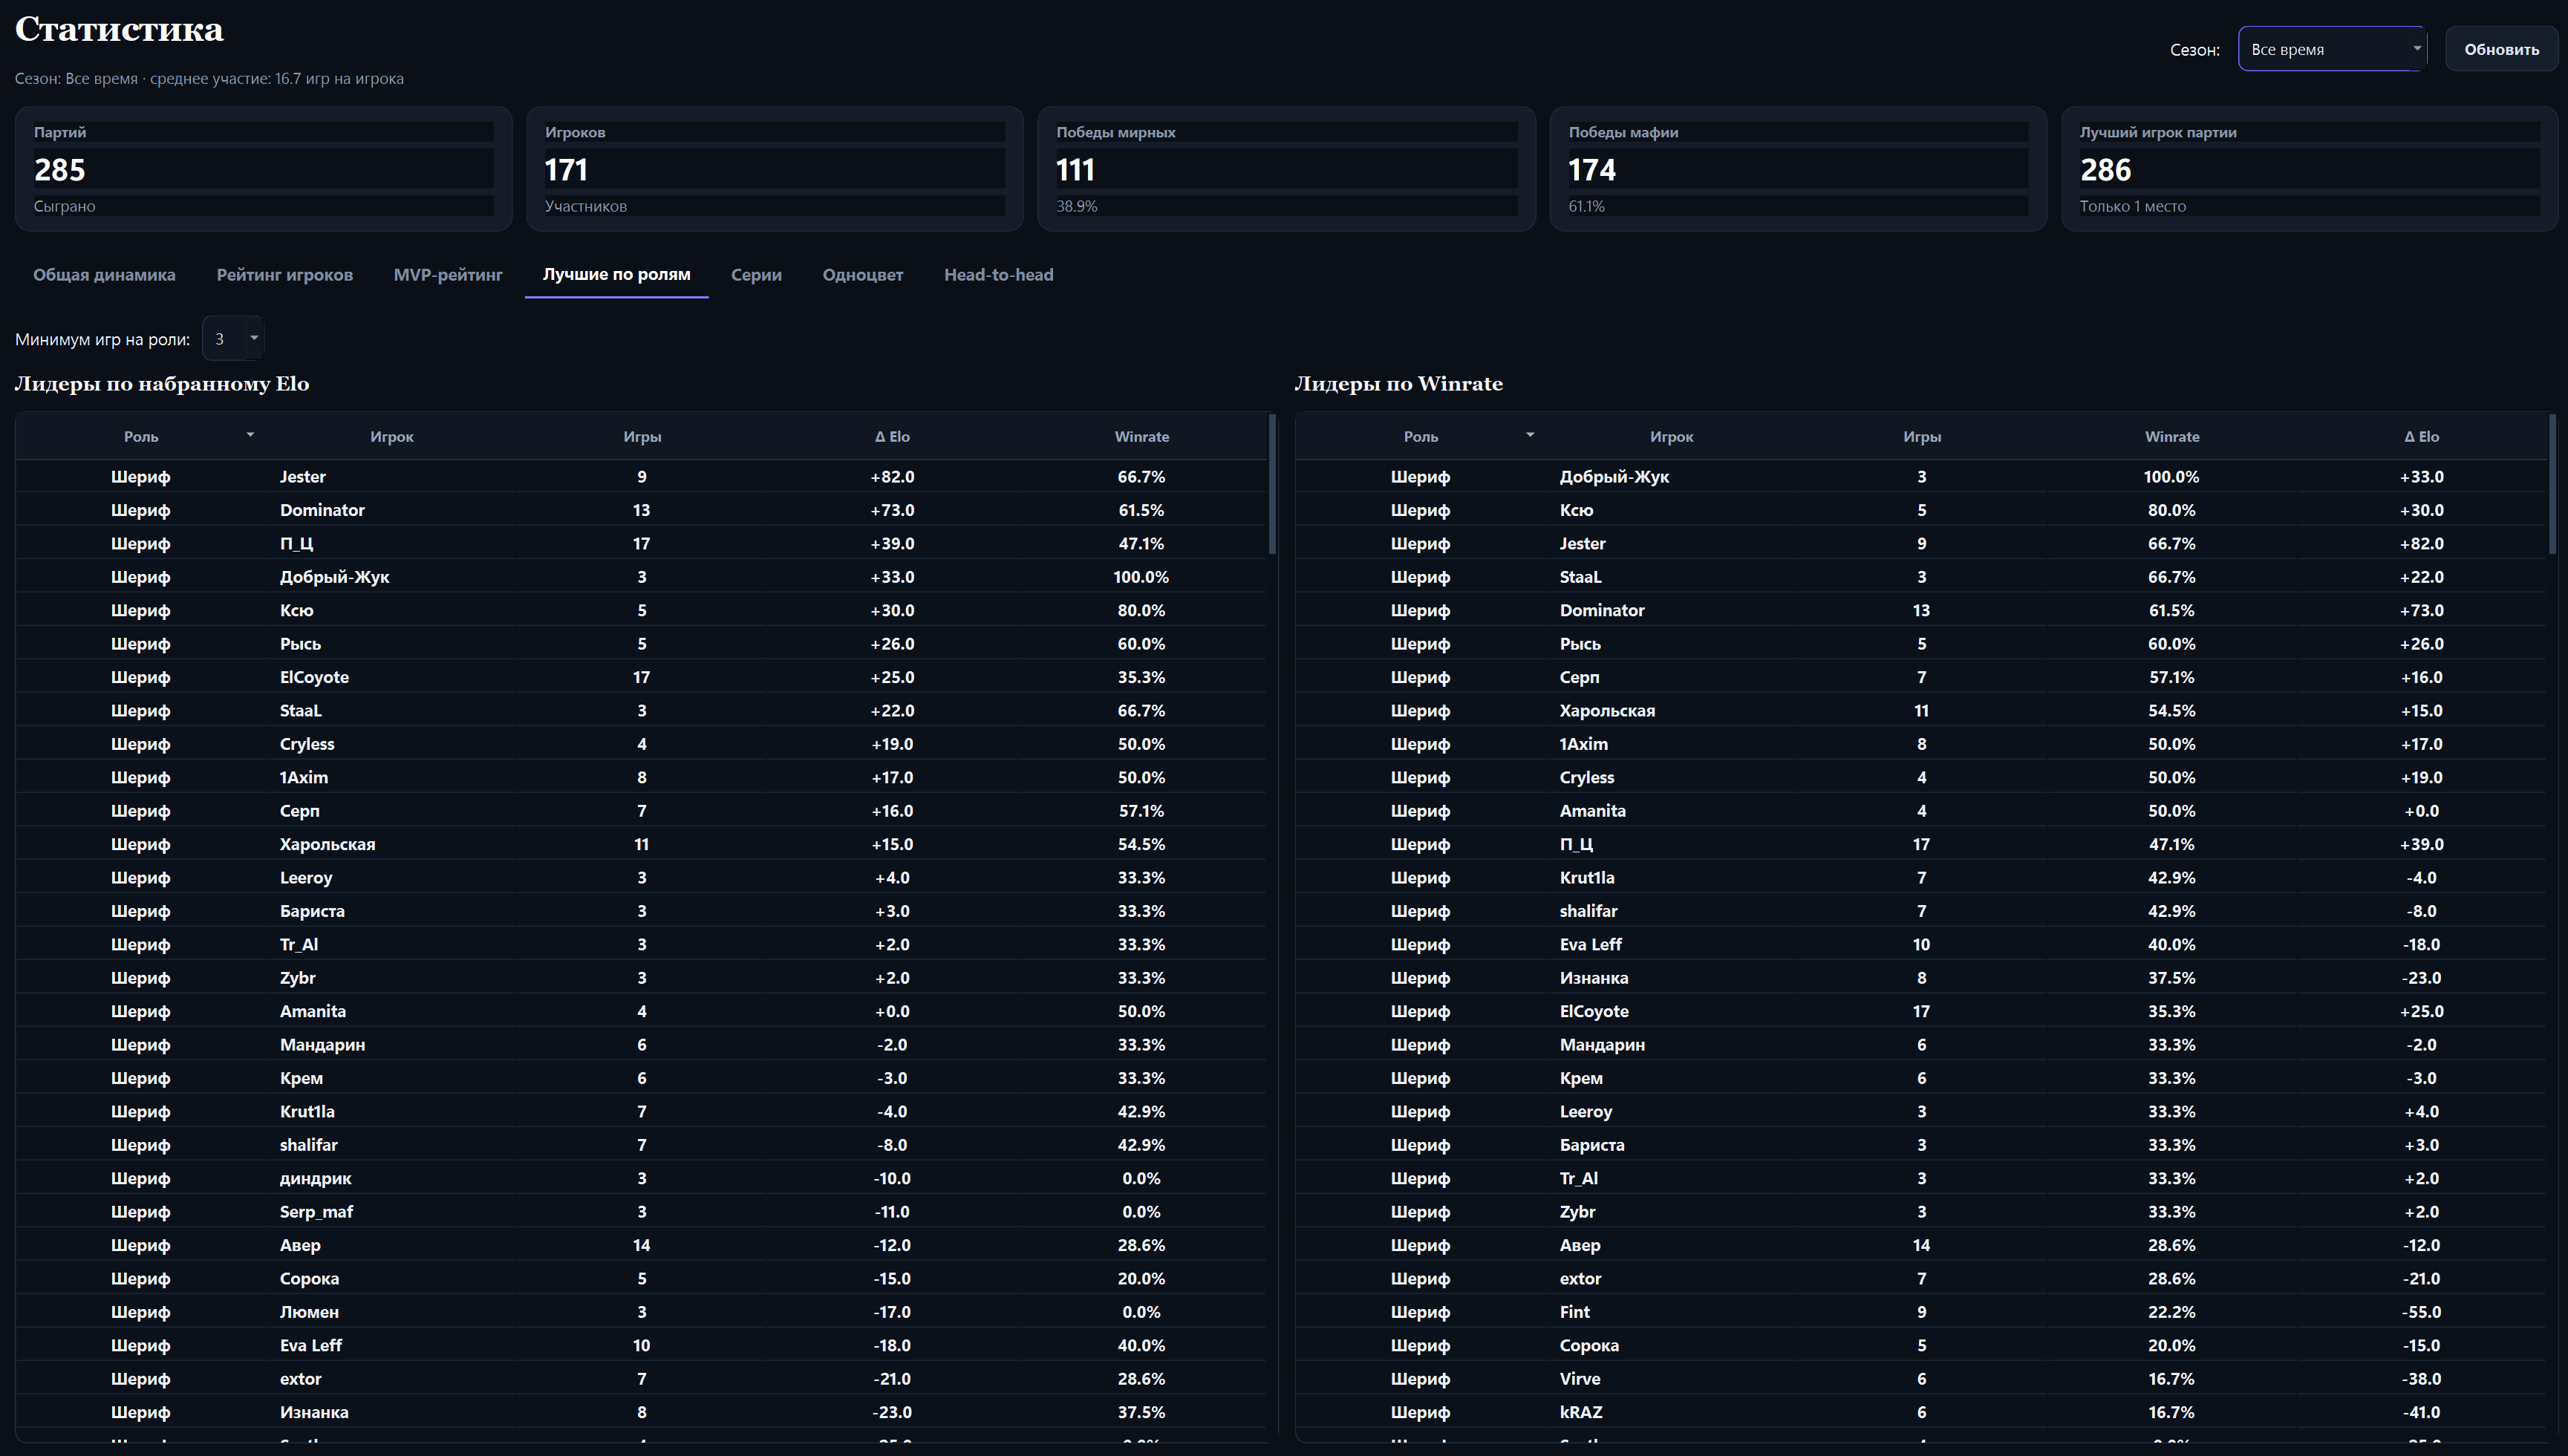Sort Winrate table by Δ Elo header

pos(2421,437)
